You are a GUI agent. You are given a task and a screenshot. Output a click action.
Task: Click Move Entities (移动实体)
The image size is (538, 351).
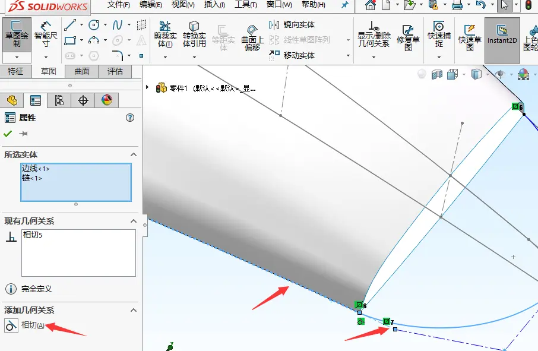pos(292,55)
